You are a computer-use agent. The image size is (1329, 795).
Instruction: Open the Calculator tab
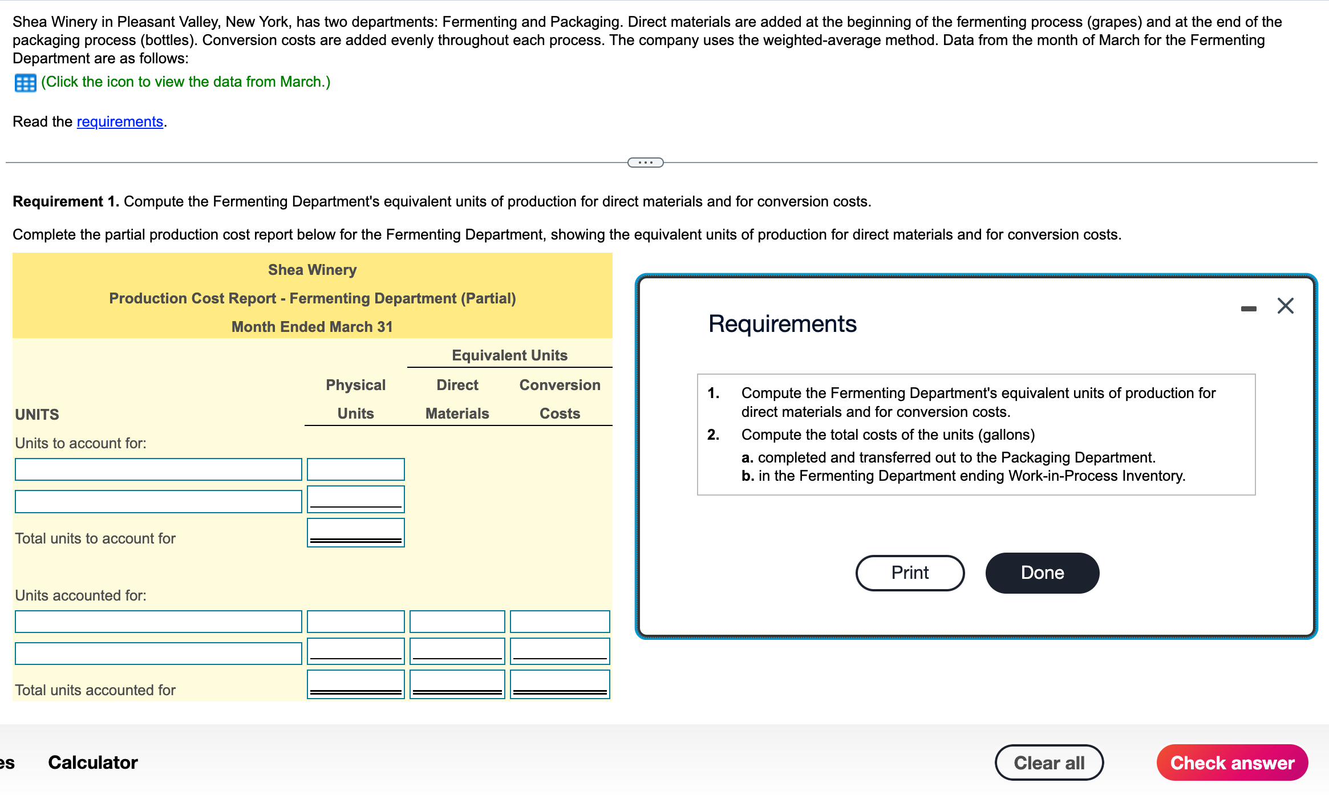click(x=93, y=762)
